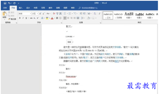Click the borders grid icon
The image size is (159, 94).
coord(94,18)
